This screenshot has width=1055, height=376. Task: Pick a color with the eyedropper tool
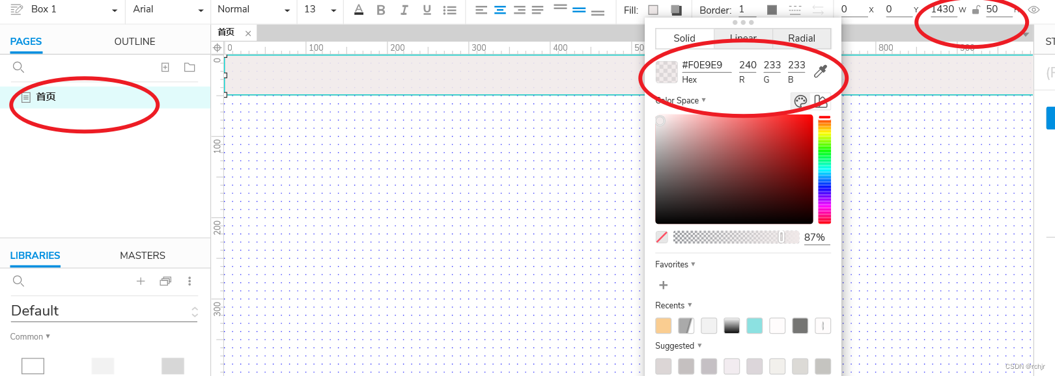(821, 71)
